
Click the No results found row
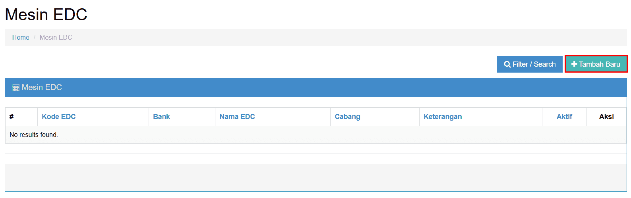[316, 135]
